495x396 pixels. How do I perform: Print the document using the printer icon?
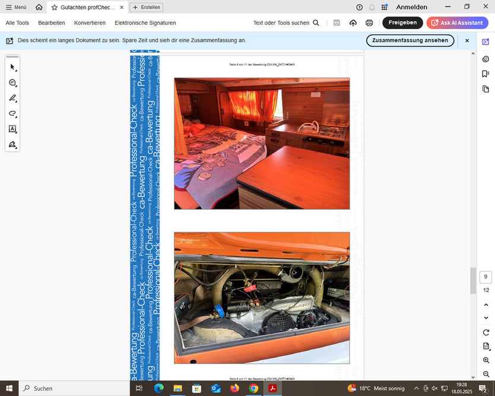(369, 23)
